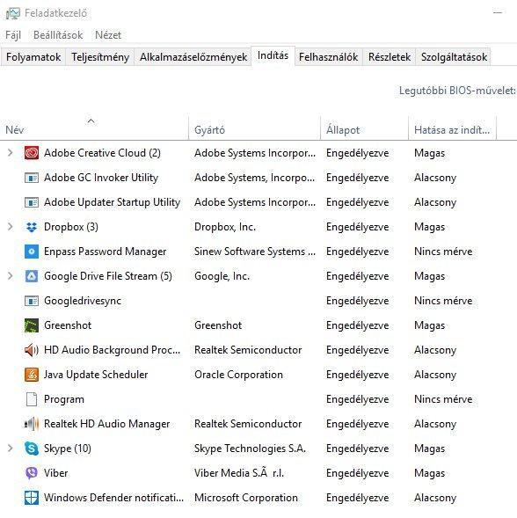Open the Nézet menu

pyautogui.click(x=108, y=35)
